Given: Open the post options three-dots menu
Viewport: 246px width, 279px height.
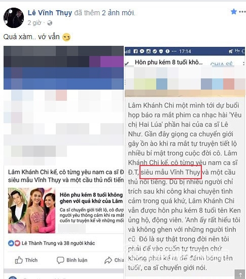Looking at the screenshot, I should (x=242, y=12).
